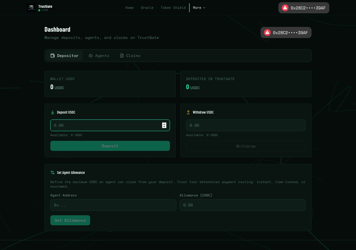Click the Set Agent Allowance title
This screenshot has width=356, height=250.
click(x=71, y=172)
